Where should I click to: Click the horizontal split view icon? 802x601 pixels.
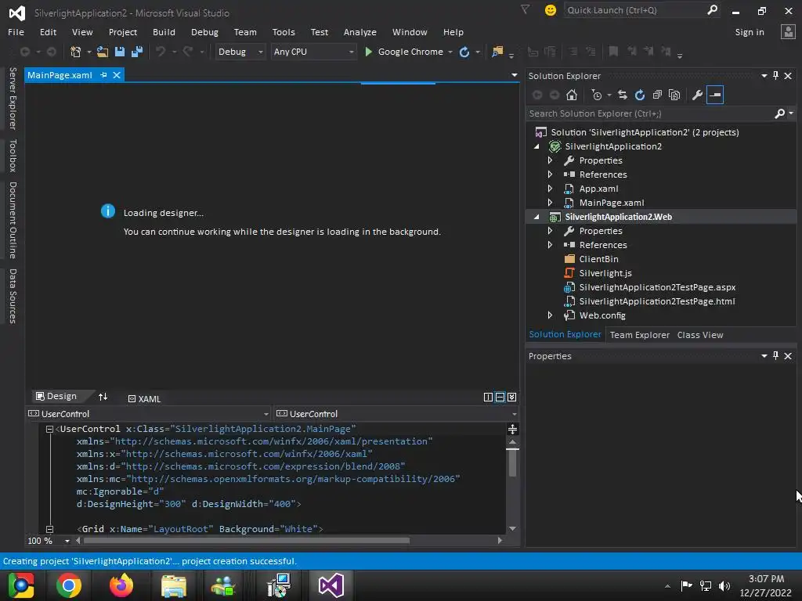pyautogui.click(x=500, y=397)
